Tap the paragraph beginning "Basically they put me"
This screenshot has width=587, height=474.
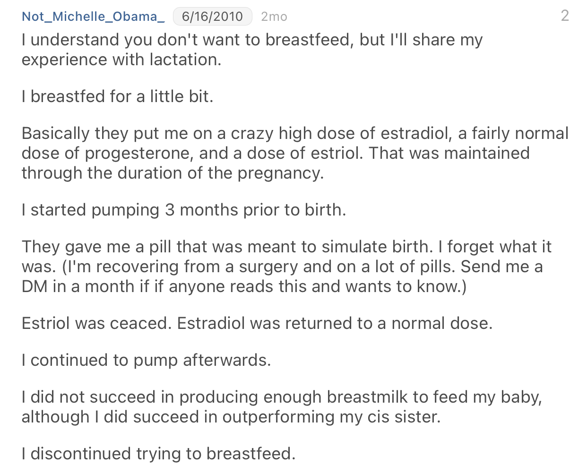[294, 153]
